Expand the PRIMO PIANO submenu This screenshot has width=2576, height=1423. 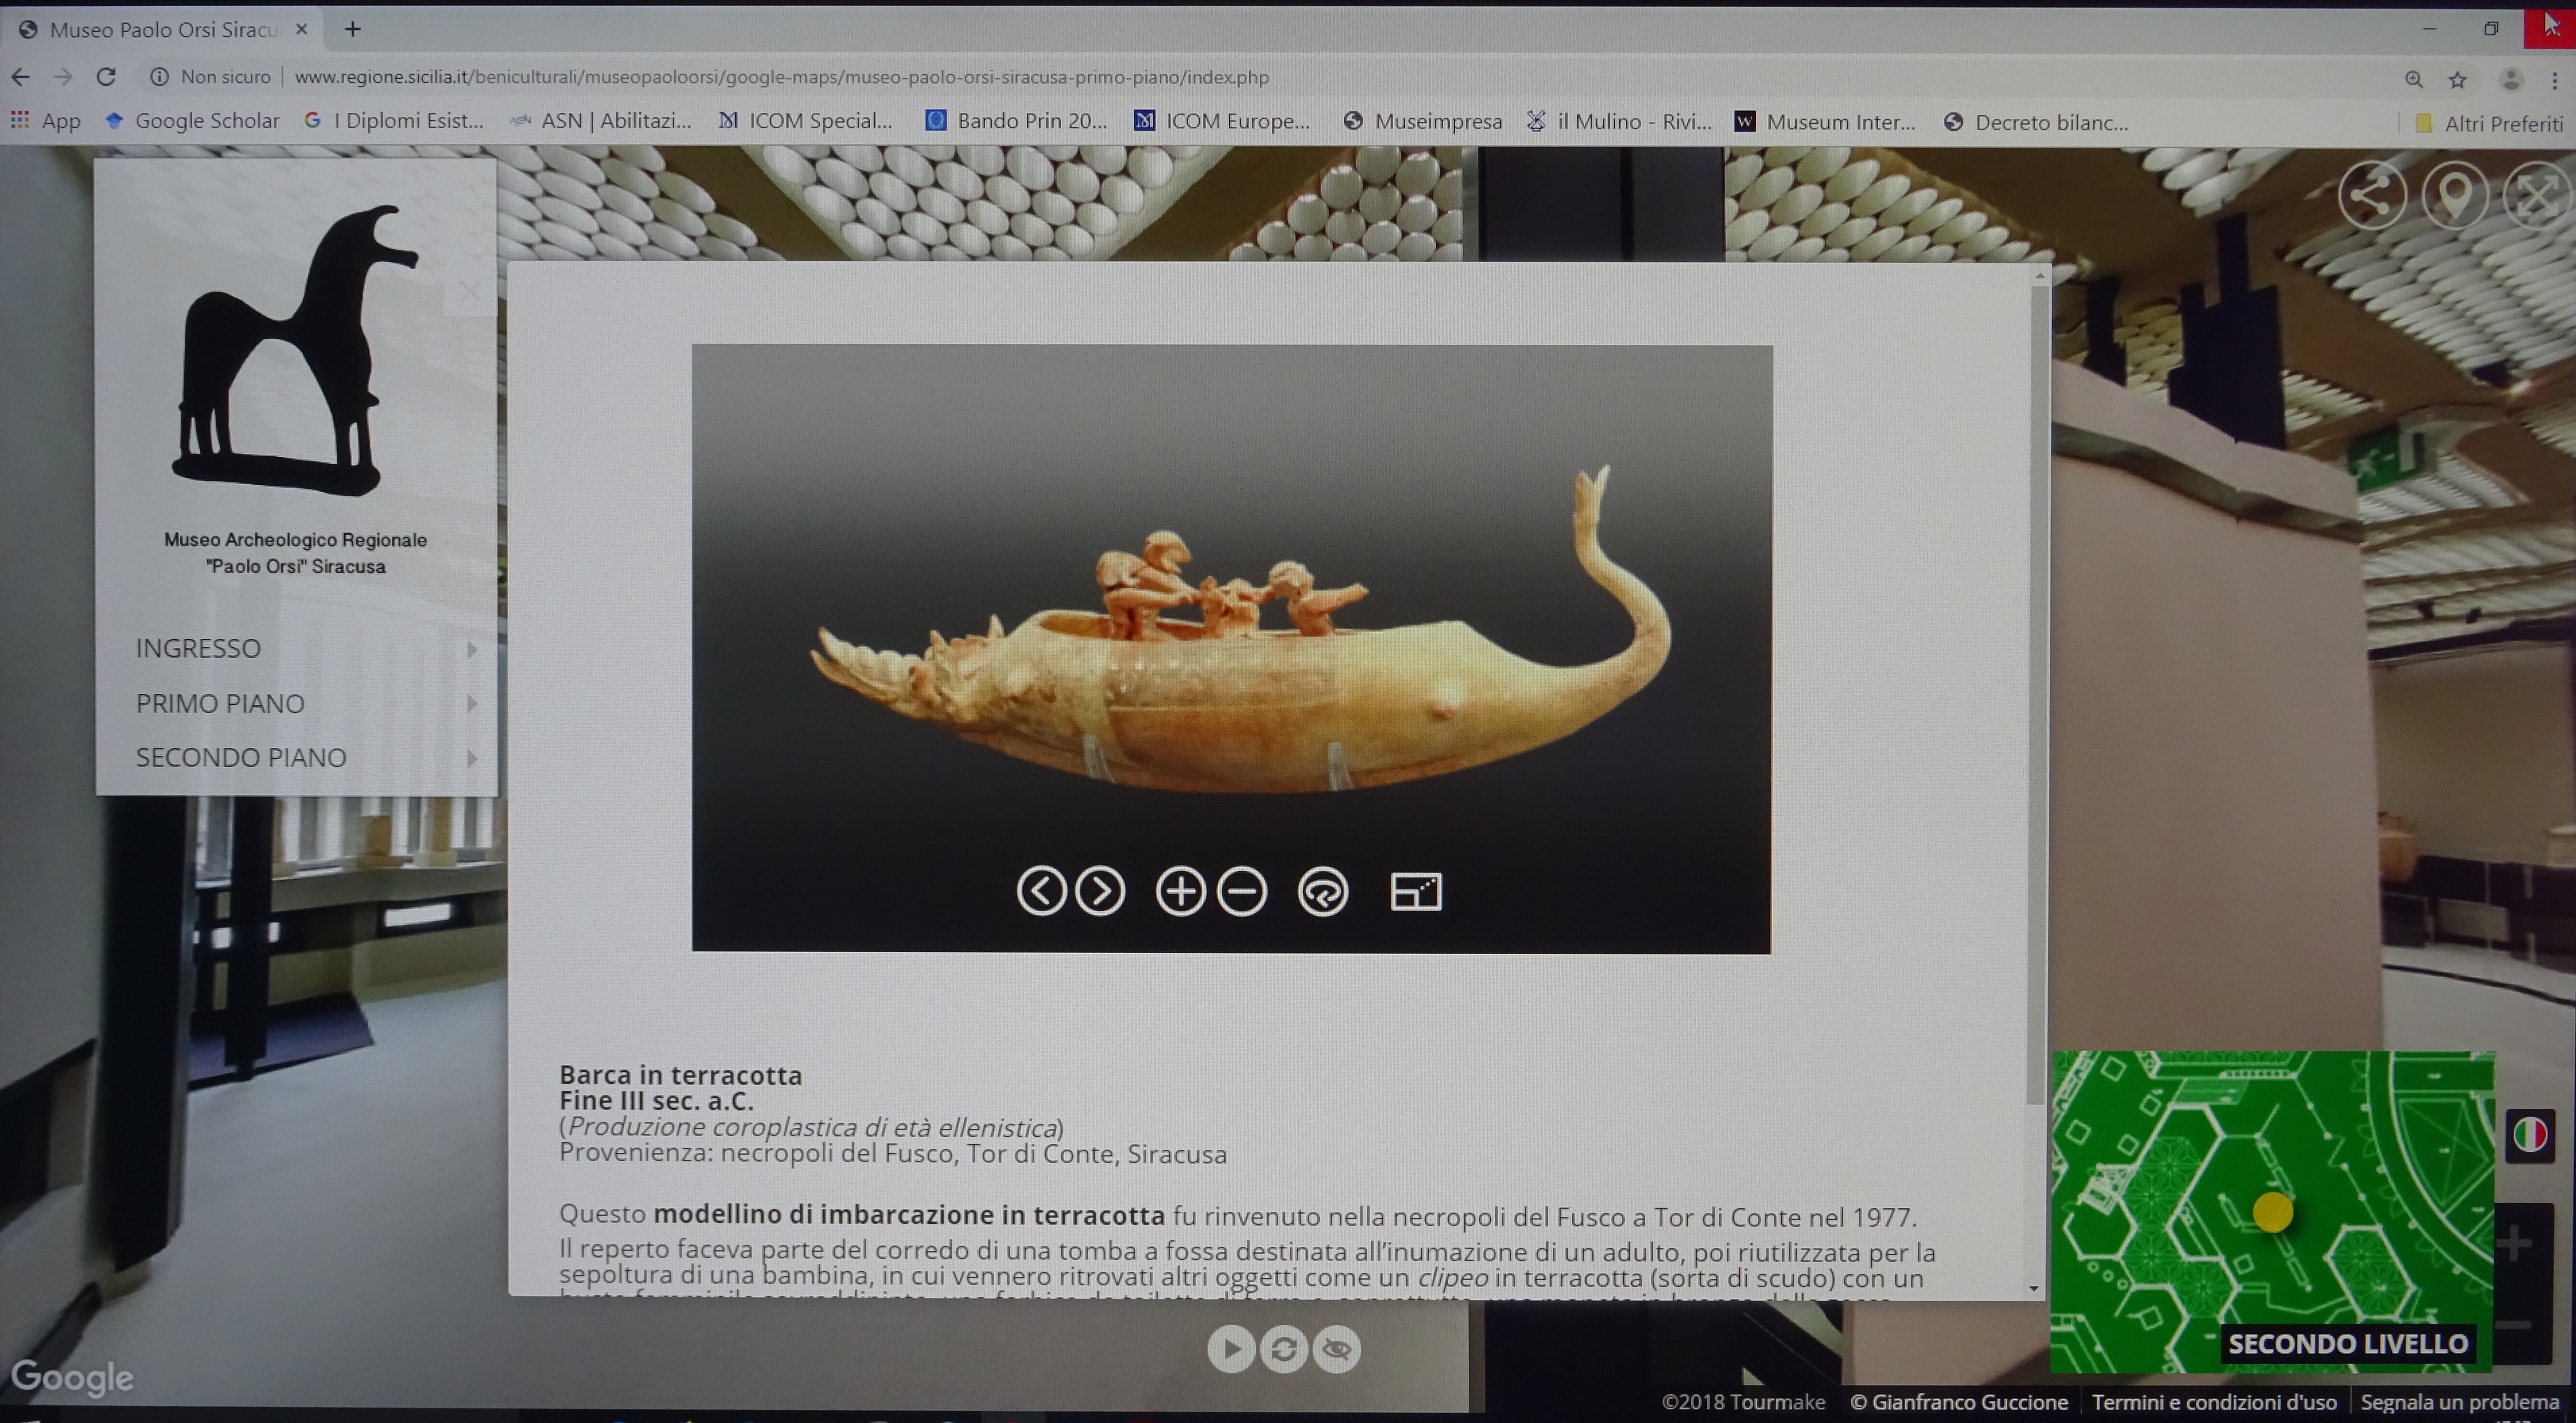coord(471,704)
